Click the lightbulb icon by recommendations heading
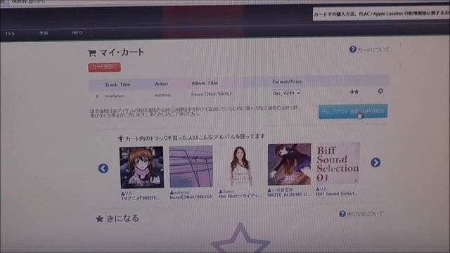Viewport: 450px width, 253px height. pos(121,139)
